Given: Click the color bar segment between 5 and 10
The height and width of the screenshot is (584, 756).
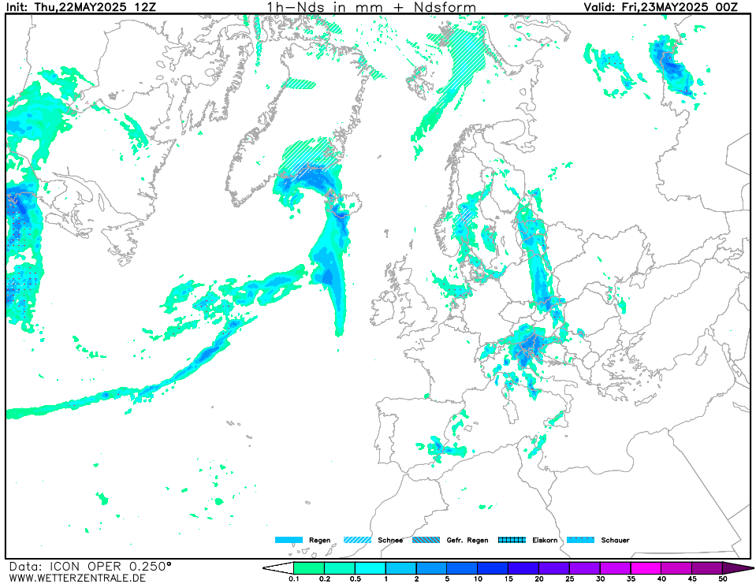Looking at the screenshot, I should pos(463,568).
